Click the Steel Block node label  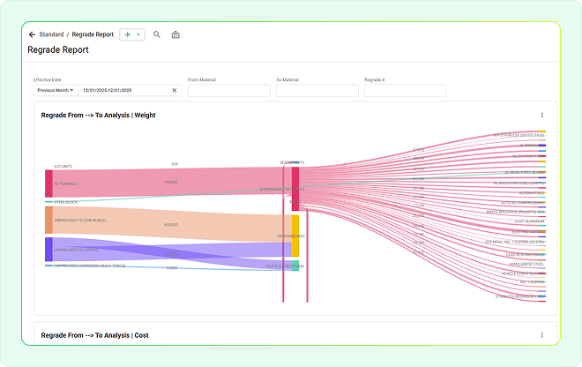point(66,202)
